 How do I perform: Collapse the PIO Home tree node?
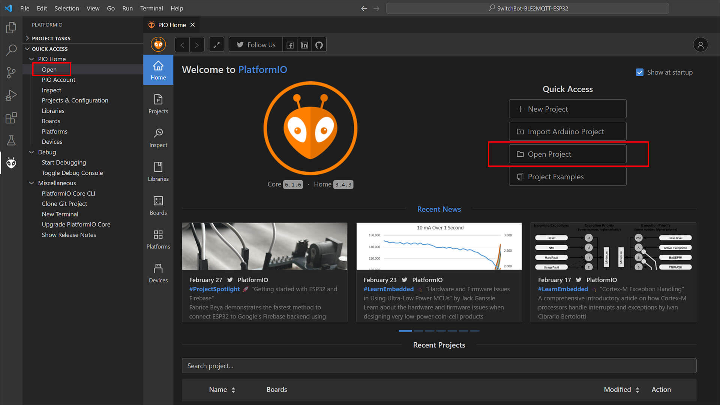click(x=31, y=59)
